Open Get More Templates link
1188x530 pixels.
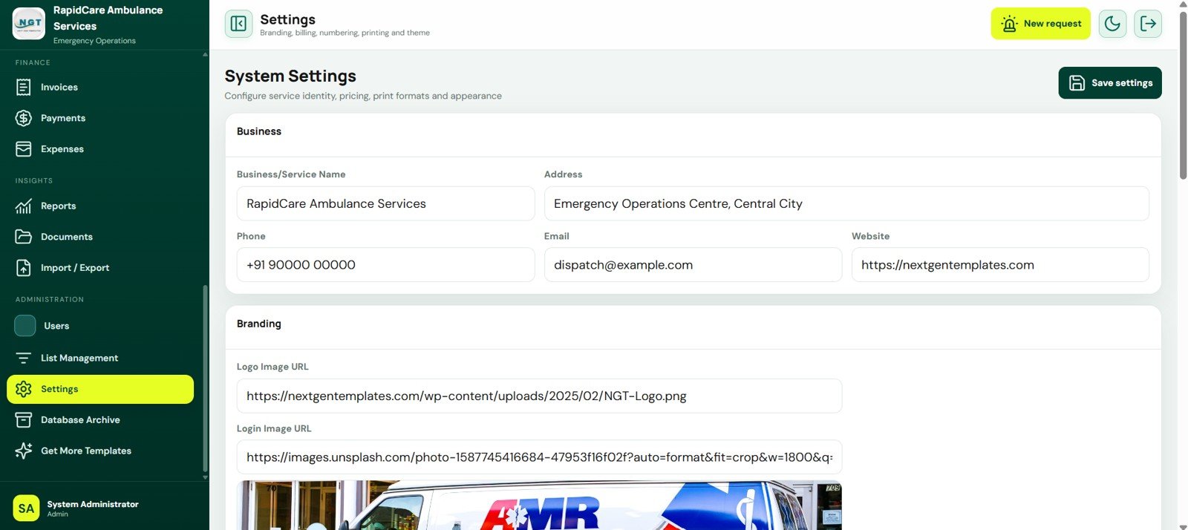(x=100, y=451)
